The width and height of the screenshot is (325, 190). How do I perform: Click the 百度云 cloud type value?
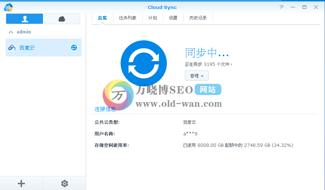coord(190,122)
